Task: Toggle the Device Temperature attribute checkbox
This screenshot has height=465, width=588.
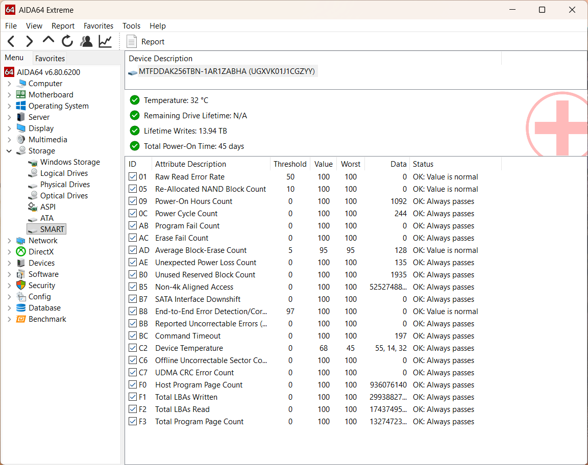Action: (x=132, y=348)
